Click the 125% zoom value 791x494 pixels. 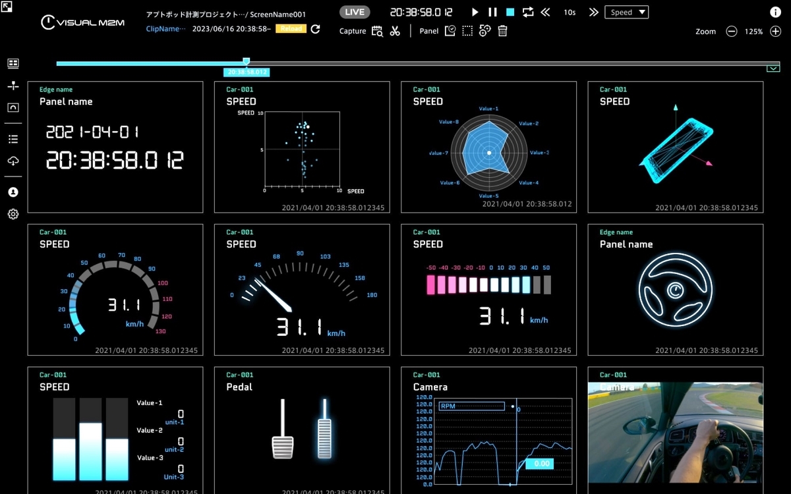753,32
